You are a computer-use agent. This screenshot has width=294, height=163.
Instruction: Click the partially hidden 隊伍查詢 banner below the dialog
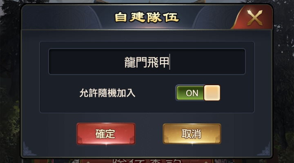tap(147, 161)
